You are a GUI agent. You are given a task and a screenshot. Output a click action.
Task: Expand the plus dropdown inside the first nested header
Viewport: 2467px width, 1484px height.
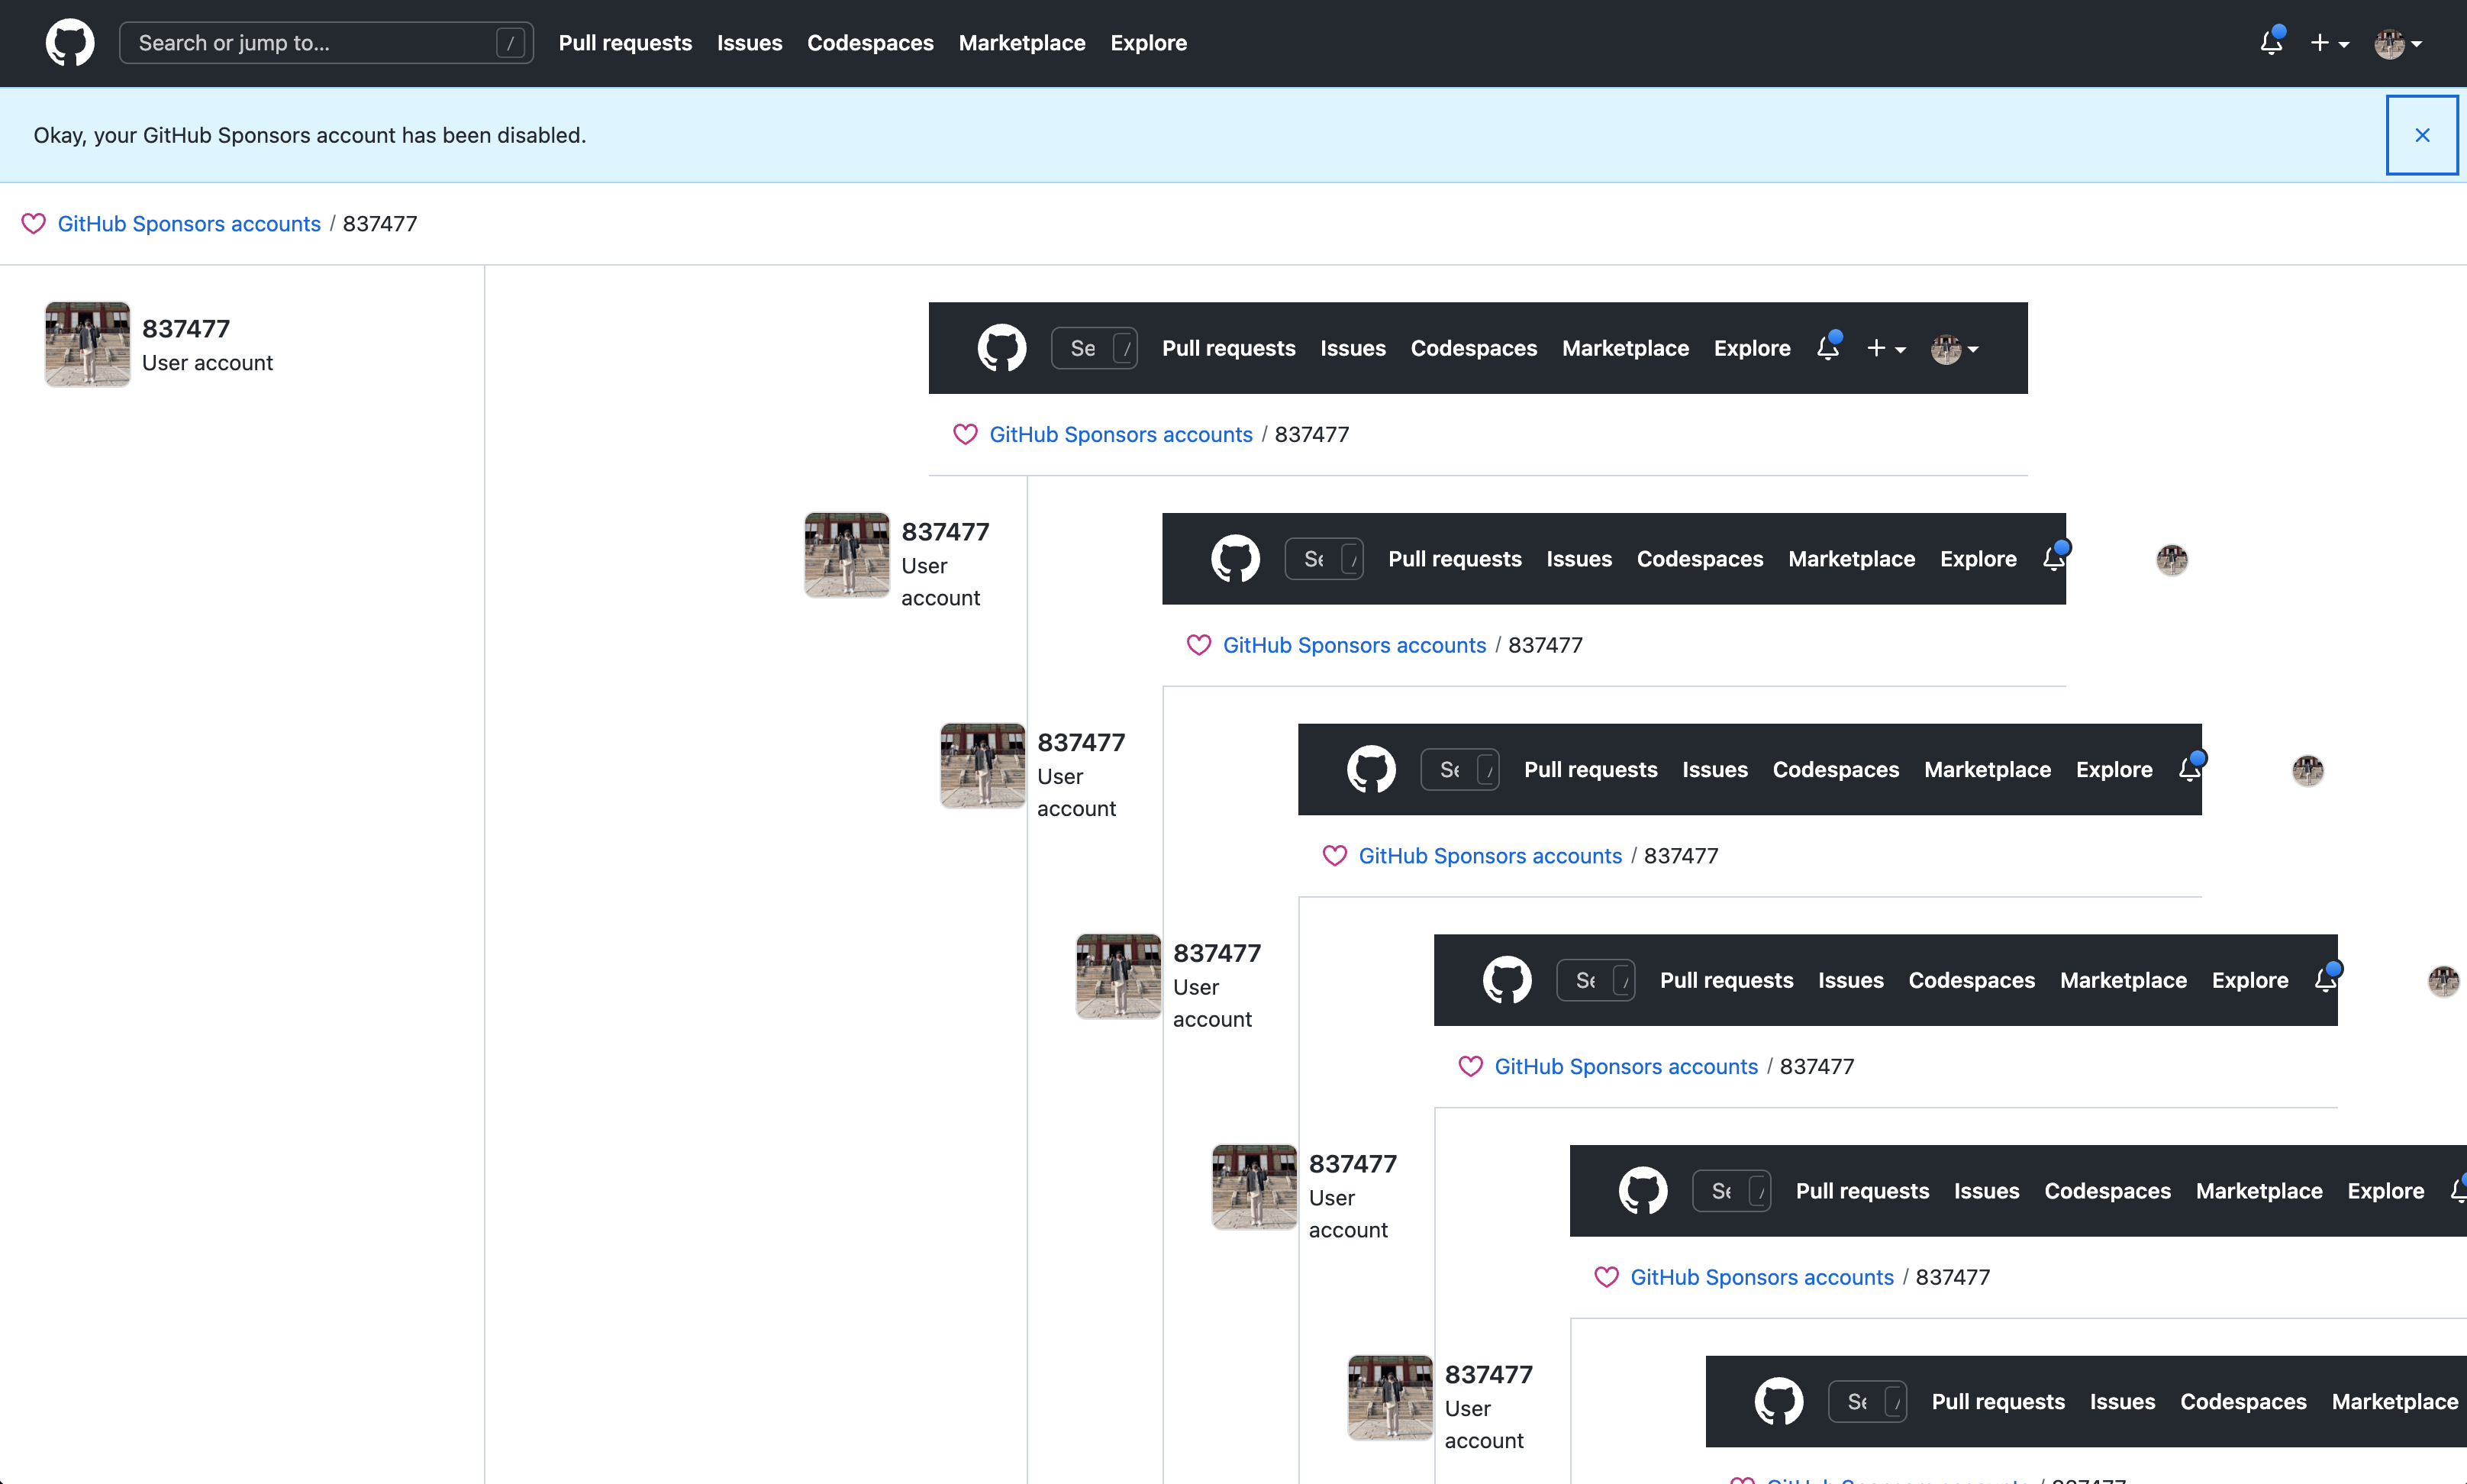(x=1886, y=348)
